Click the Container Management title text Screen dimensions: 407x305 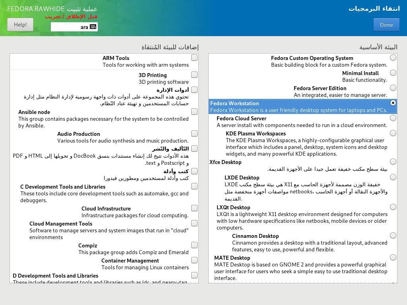coord(130,261)
